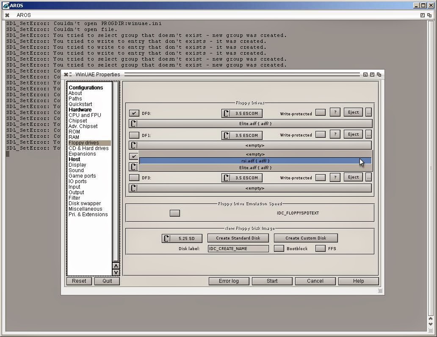The image size is (437, 337).
Task: Select Pri. & Extensions in sidebar
Action: (x=88, y=214)
